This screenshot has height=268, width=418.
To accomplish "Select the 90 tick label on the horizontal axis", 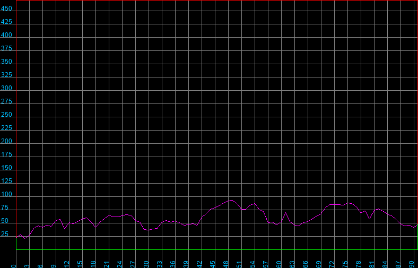I will point(412,264).
